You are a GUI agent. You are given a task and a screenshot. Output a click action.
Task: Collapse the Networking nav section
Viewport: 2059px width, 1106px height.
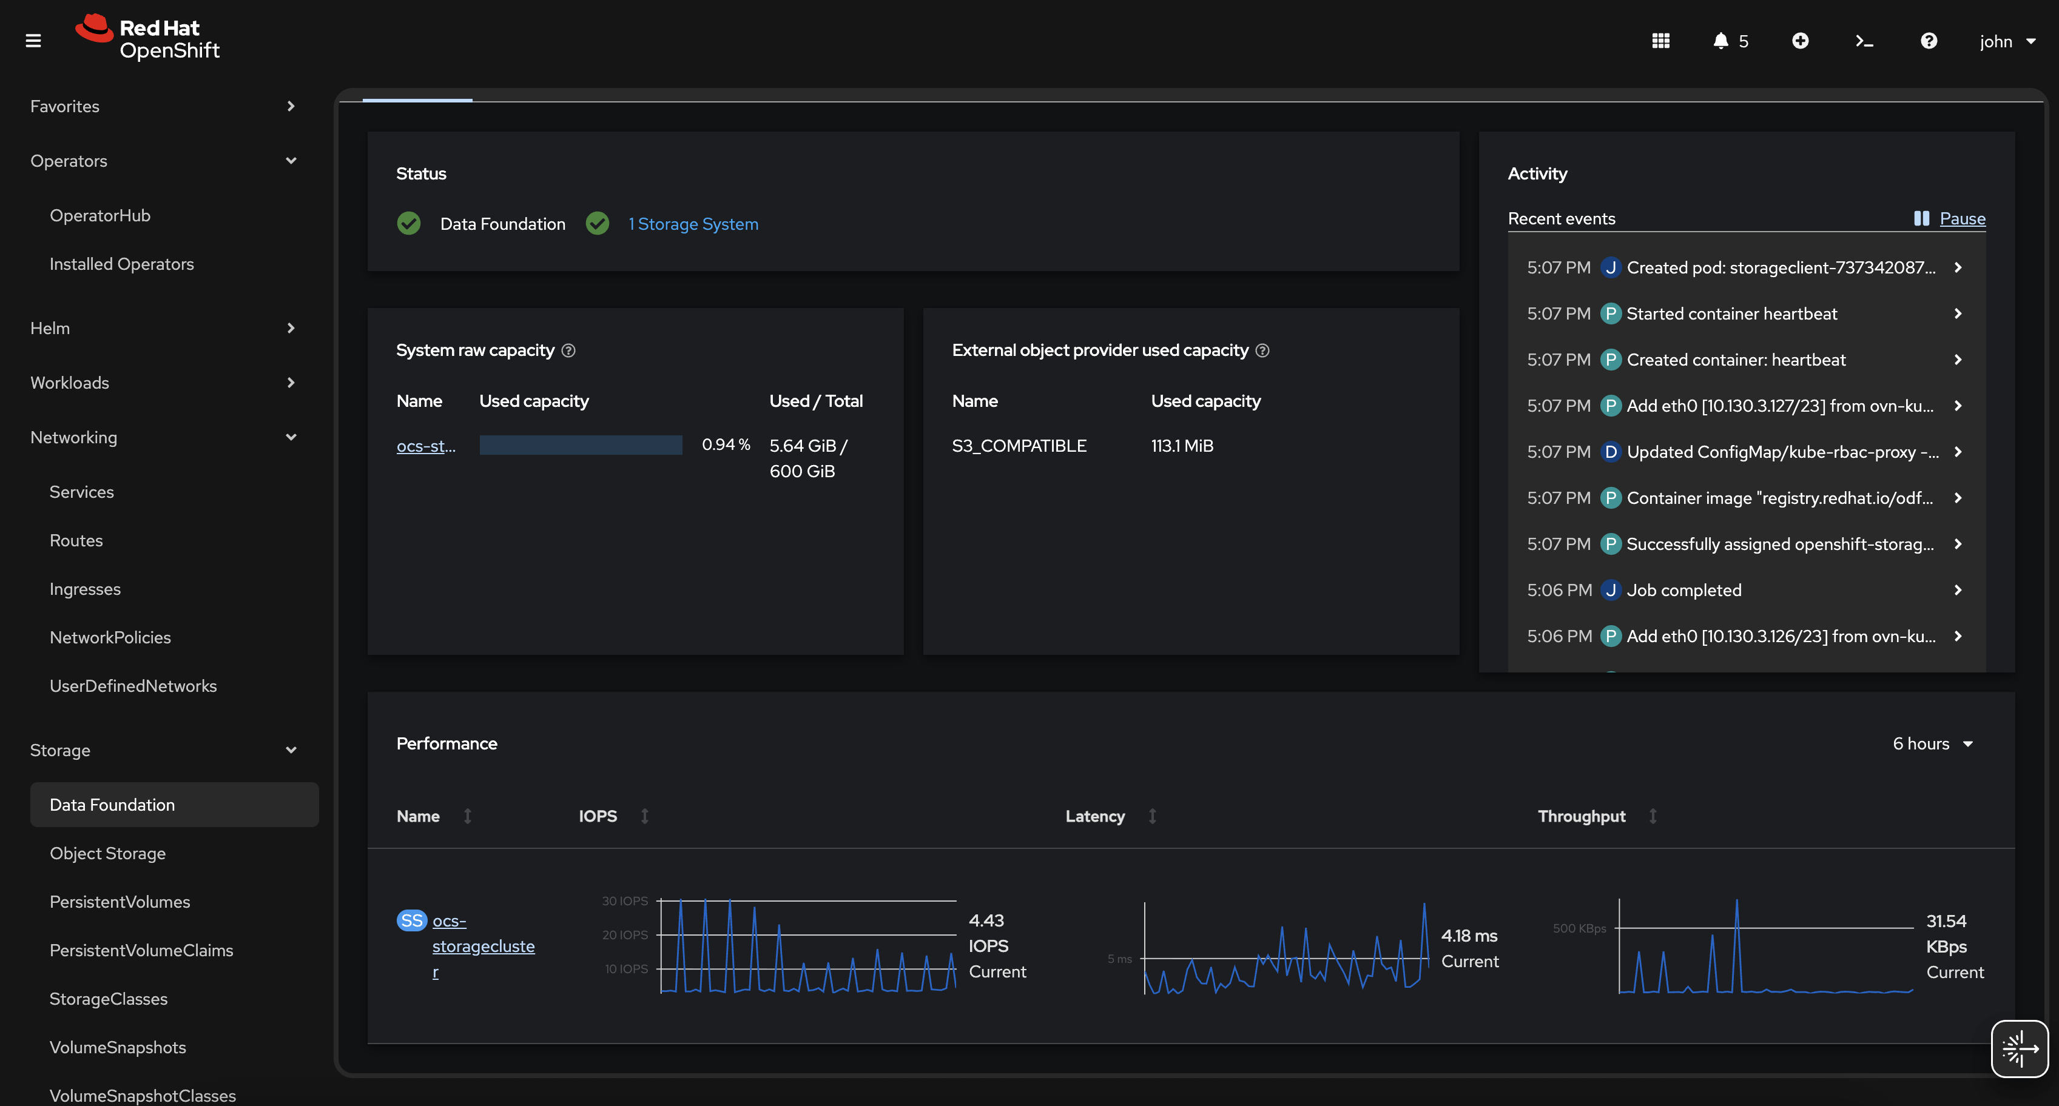[164, 437]
